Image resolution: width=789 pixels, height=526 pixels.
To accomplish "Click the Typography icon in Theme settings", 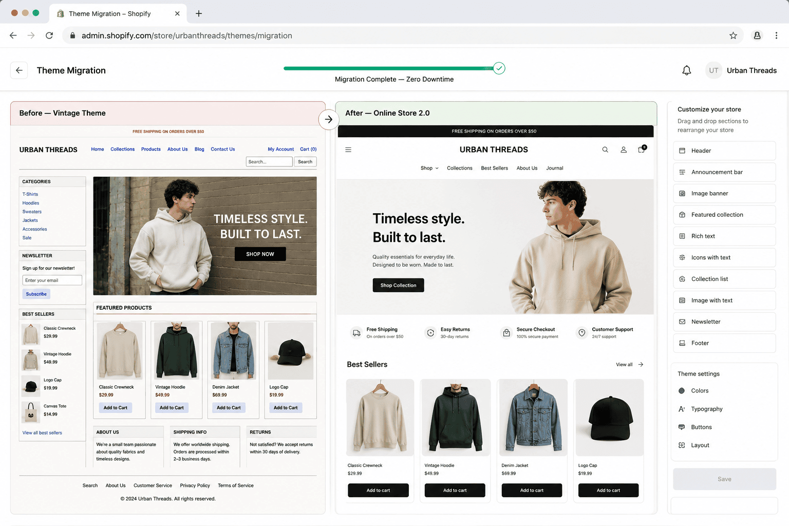I will tap(682, 409).
